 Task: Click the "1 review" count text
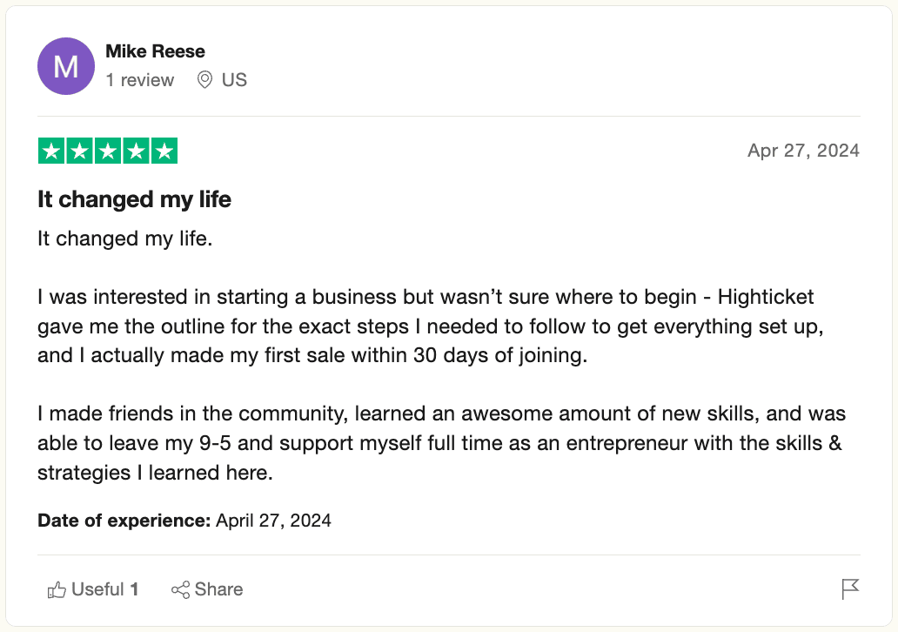[140, 80]
